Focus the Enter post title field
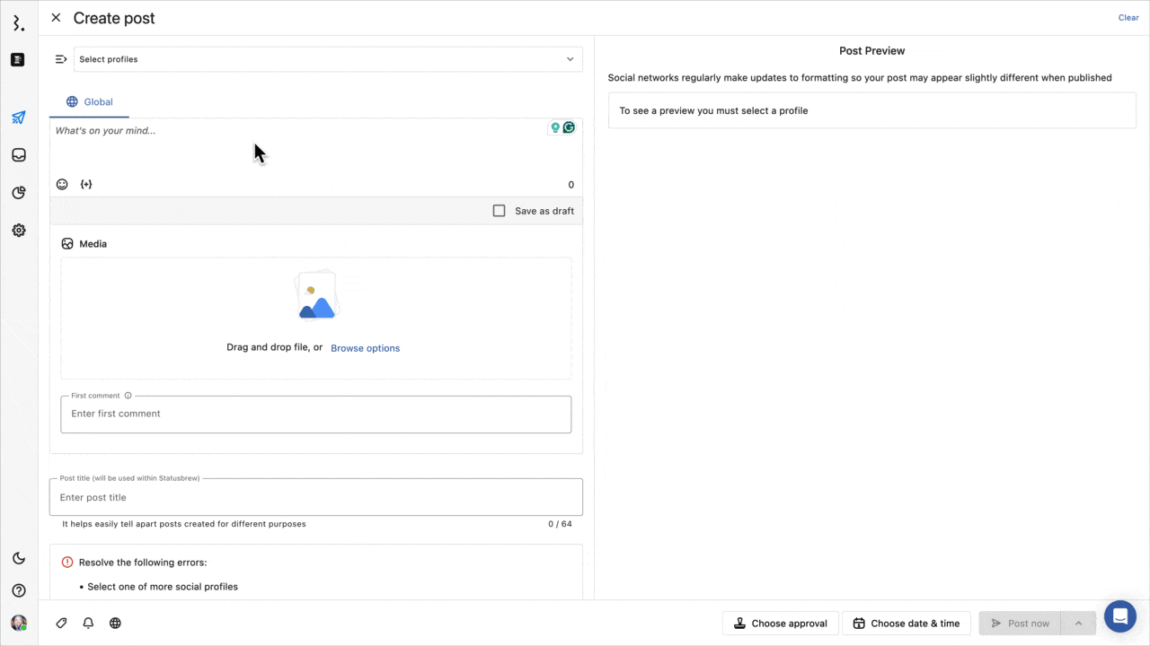Viewport: 1150px width, 646px height. [x=316, y=497]
